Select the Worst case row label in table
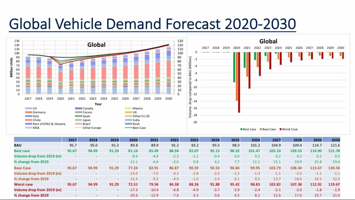This screenshot has height=200, width=355. click(x=23, y=184)
